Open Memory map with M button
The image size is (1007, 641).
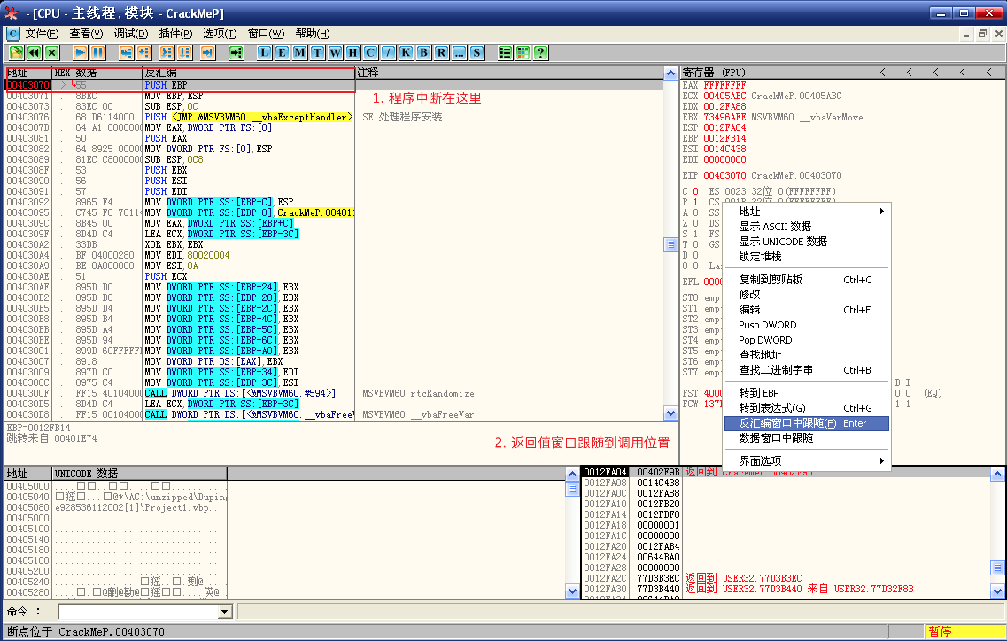[300, 53]
